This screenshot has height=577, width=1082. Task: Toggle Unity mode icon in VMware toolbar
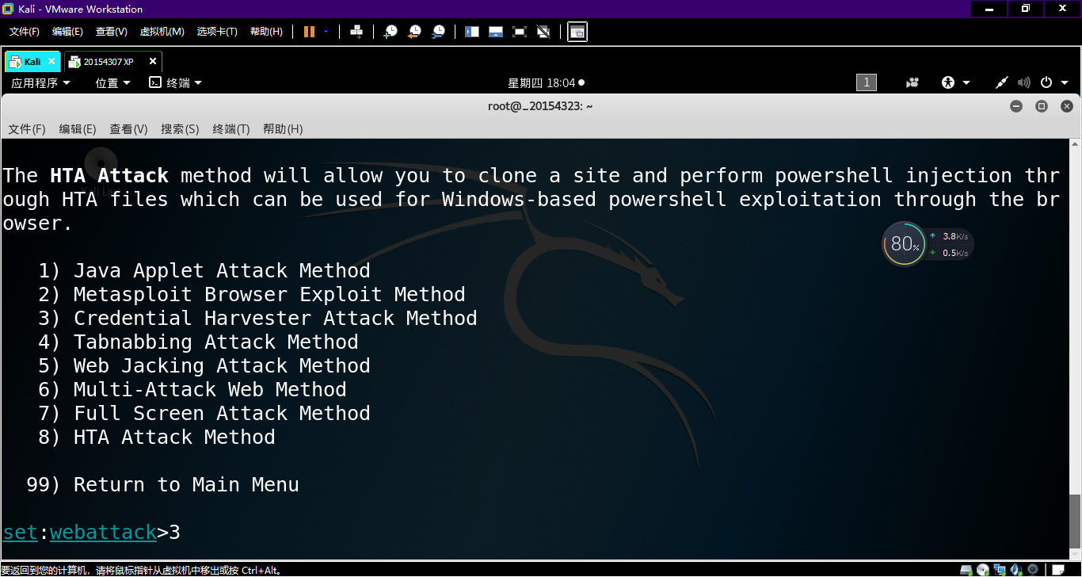click(543, 32)
